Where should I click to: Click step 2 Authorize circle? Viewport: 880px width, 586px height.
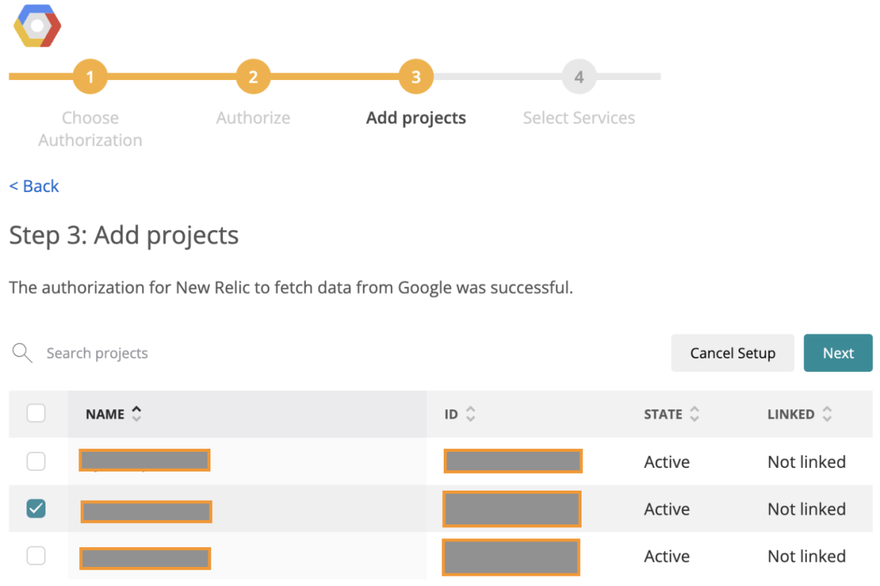253,77
